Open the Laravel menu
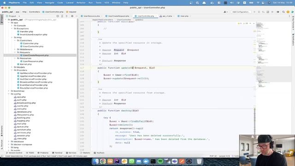This screenshot has width=295, height=166. [70, 3]
